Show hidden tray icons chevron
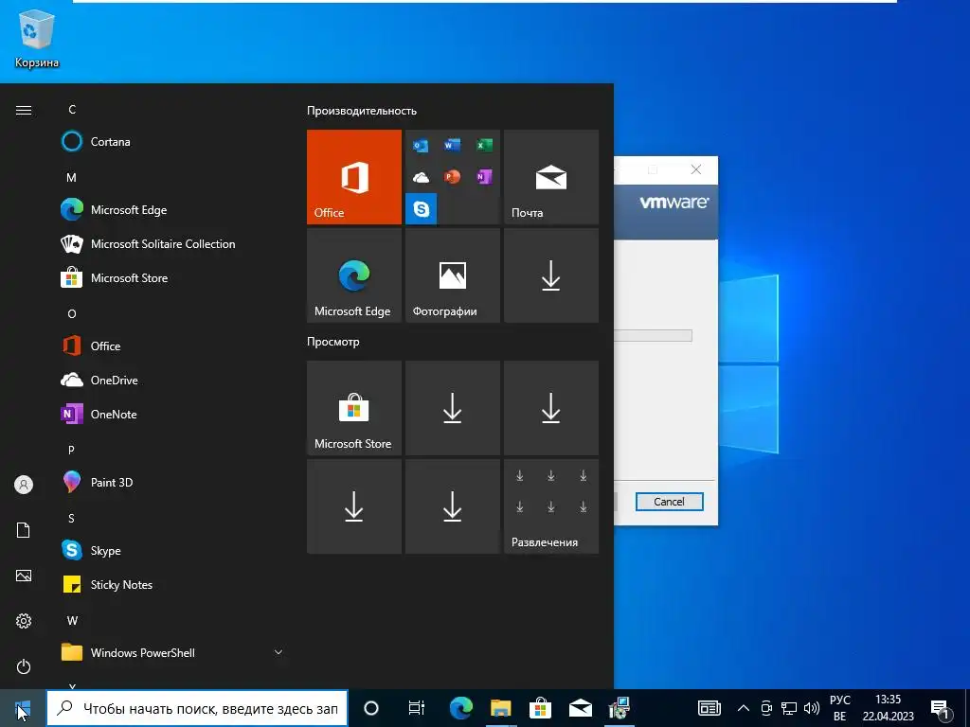The height and width of the screenshot is (727, 970). pyautogui.click(x=744, y=708)
